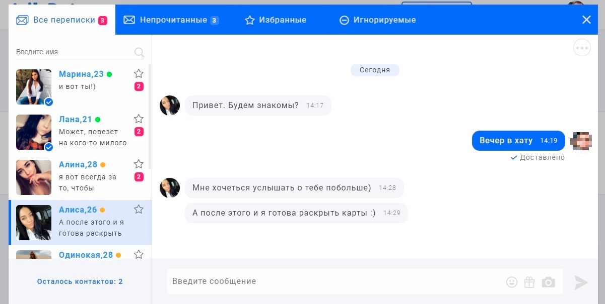This screenshot has height=304, width=605.
Task: Open conversation with Марина,23
Action: tap(79, 87)
